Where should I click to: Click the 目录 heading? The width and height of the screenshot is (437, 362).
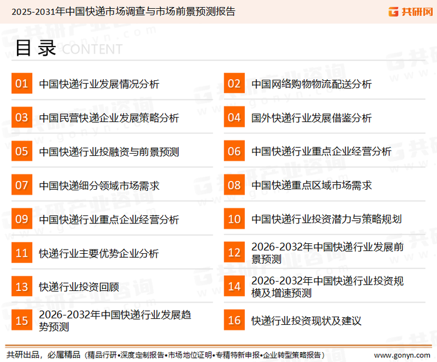(36, 48)
